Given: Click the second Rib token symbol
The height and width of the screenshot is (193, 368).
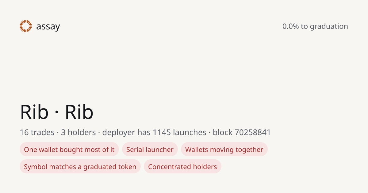Looking at the screenshot, I should click(79, 112).
